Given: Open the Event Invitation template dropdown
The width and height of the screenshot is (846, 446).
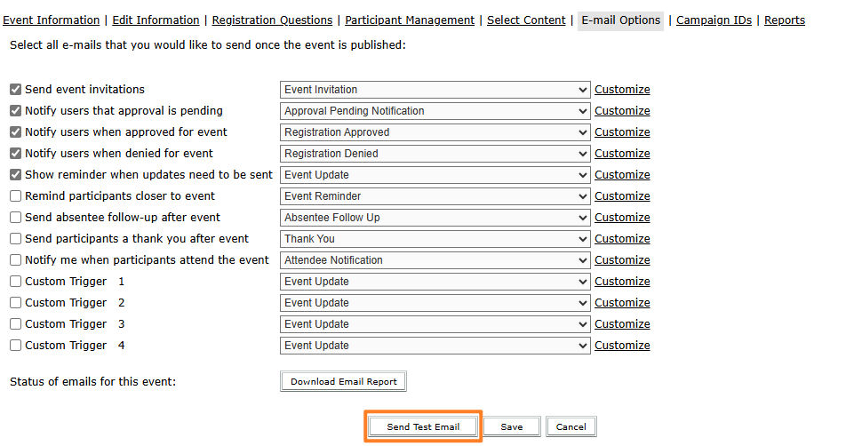Looking at the screenshot, I should pyautogui.click(x=435, y=90).
